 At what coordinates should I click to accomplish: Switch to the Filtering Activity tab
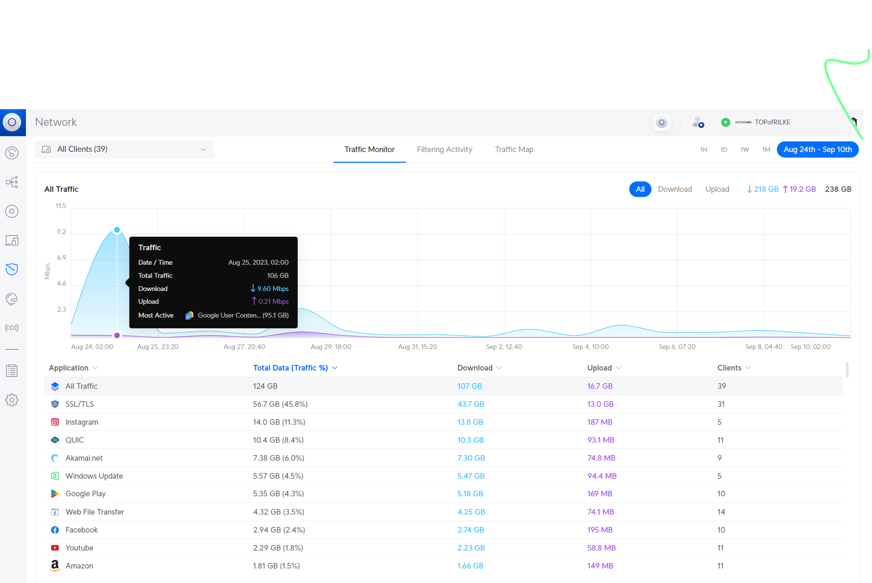coord(445,150)
